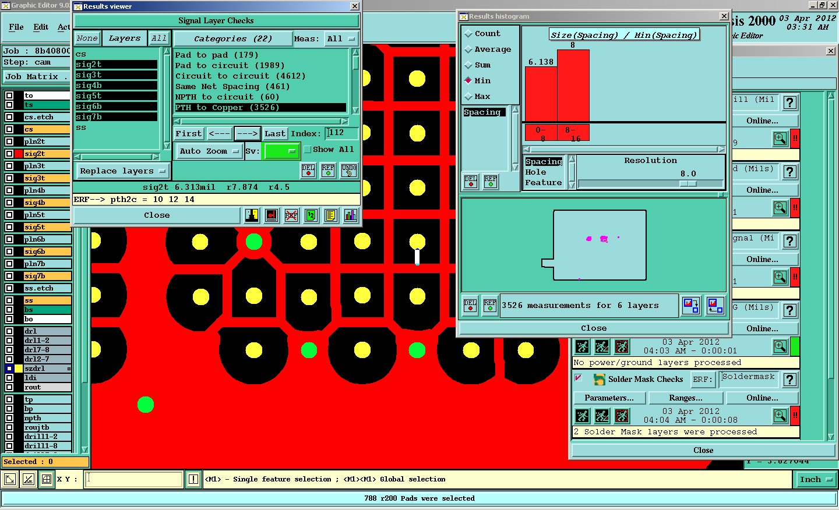Enable the Show All checkbox
This screenshot has height=510, width=839.
tap(308, 150)
